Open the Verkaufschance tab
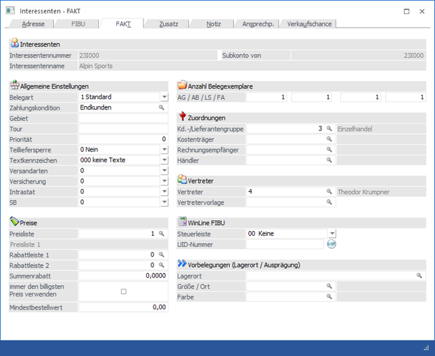 point(308,24)
